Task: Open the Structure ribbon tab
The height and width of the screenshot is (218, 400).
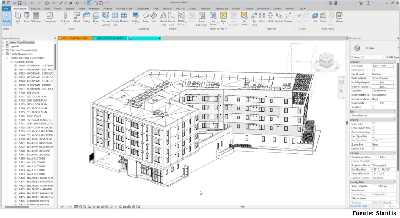Action: (35, 8)
